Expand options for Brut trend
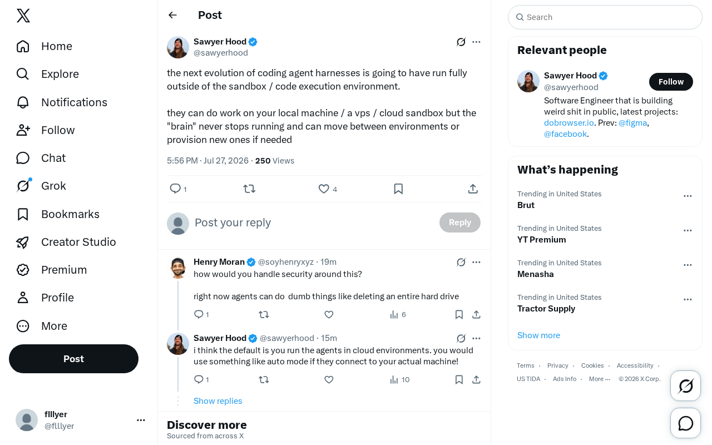 [x=688, y=196]
